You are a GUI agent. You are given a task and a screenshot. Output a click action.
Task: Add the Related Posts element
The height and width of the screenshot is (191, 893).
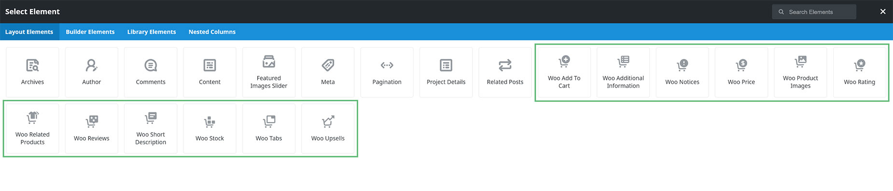pyautogui.click(x=505, y=72)
